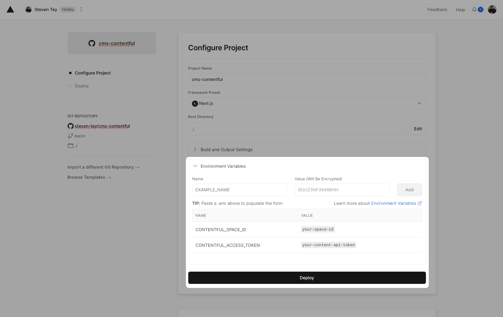Open the Framework Preset dropdown
The image size is (503, 317).
point(306,103)
